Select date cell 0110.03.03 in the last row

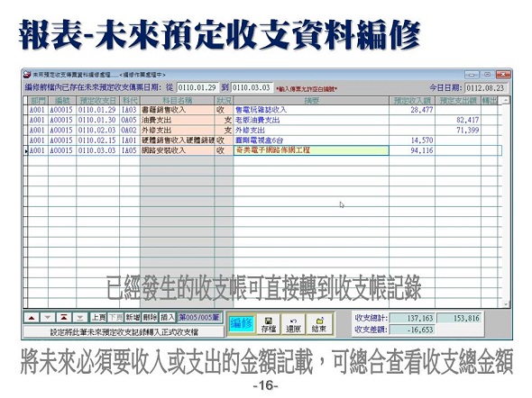[x=97, y=150]
